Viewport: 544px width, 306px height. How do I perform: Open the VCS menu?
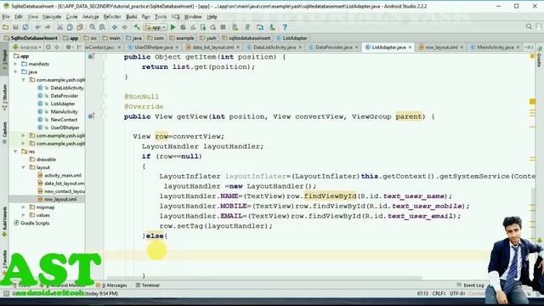point(175,17)
